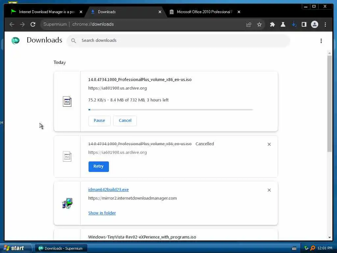
Task: Close the Downloads tab
Action: (x=160, y=12)
